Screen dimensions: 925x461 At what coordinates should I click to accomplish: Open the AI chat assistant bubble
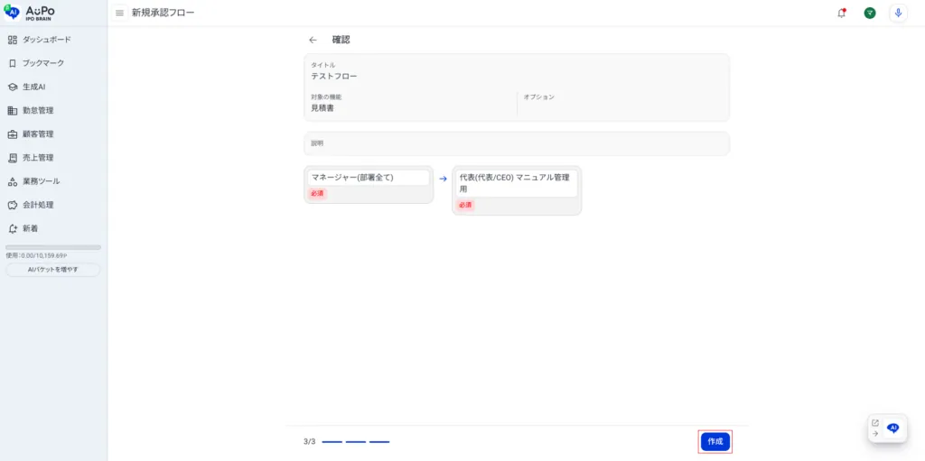click(893, 428)
